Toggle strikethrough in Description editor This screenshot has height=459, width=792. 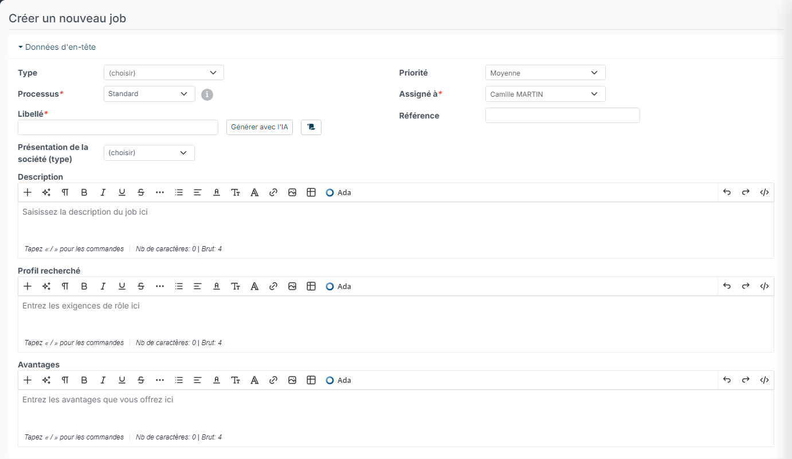click(141, 192)
